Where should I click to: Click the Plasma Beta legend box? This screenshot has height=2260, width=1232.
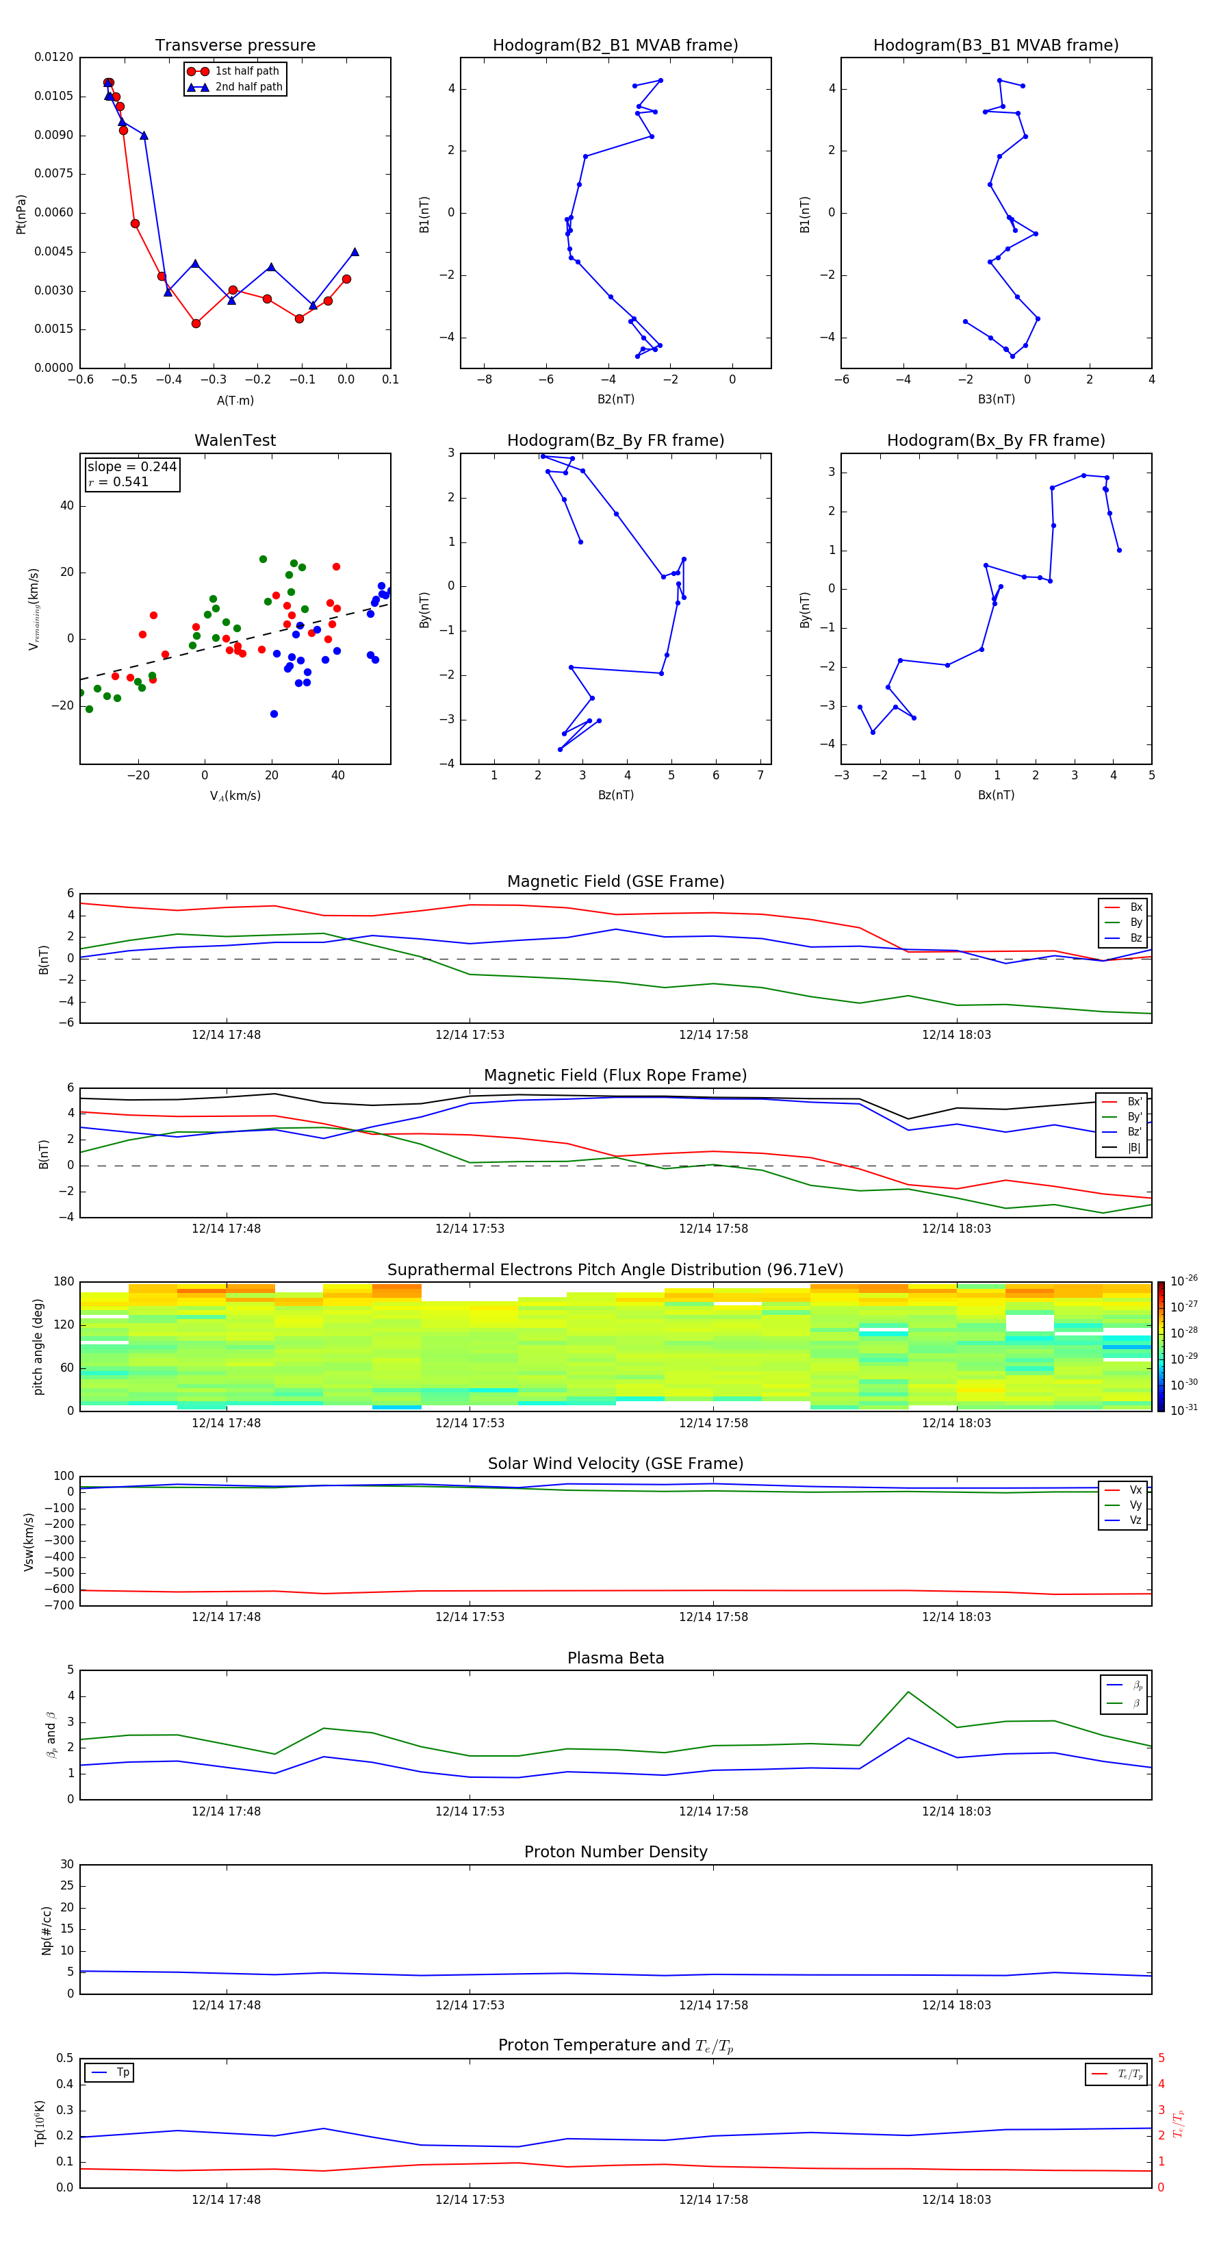[1123, 1694]
